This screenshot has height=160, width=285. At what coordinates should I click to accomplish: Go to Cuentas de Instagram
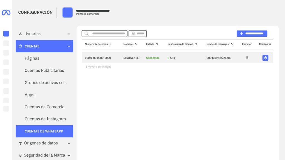point(45,119)
